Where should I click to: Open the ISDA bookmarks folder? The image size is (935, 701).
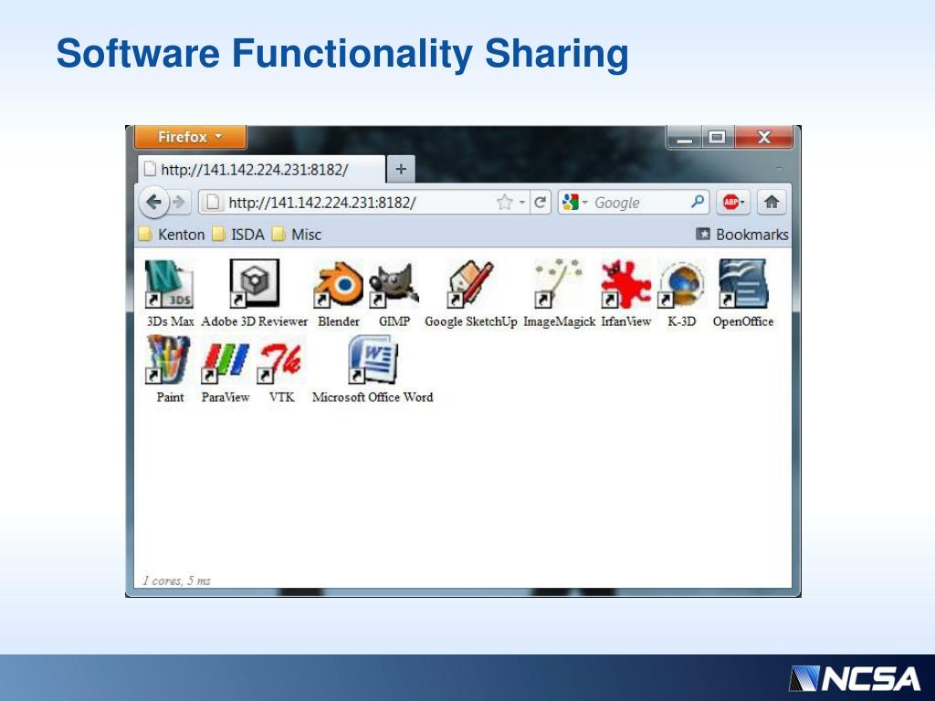(239, 235)
